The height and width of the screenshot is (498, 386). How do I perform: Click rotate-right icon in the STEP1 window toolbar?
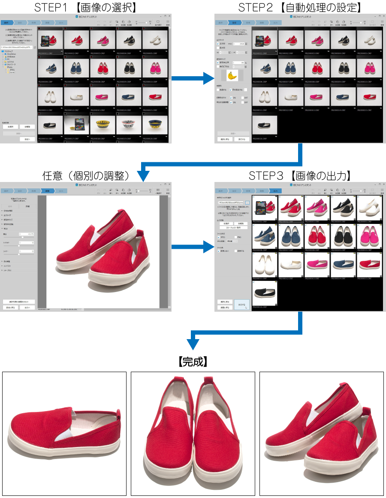pyautogui.click(x=129, y=22)
